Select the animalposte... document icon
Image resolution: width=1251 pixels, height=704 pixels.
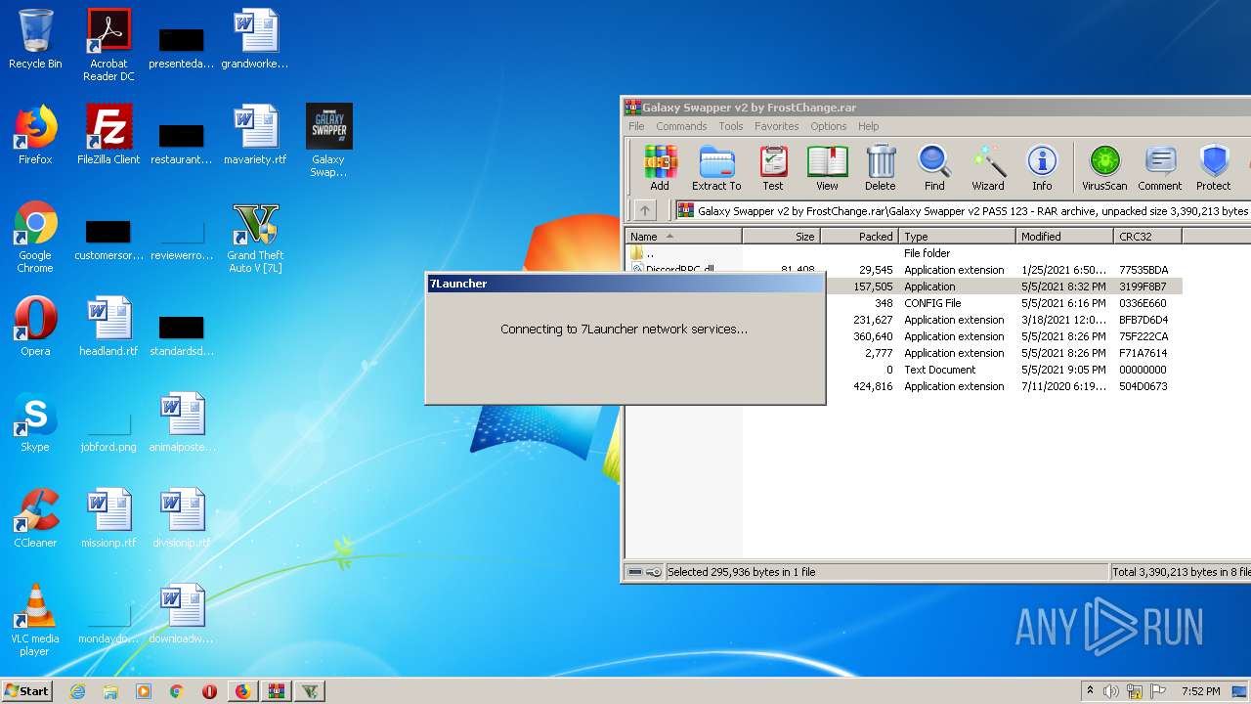click(182, 422)
